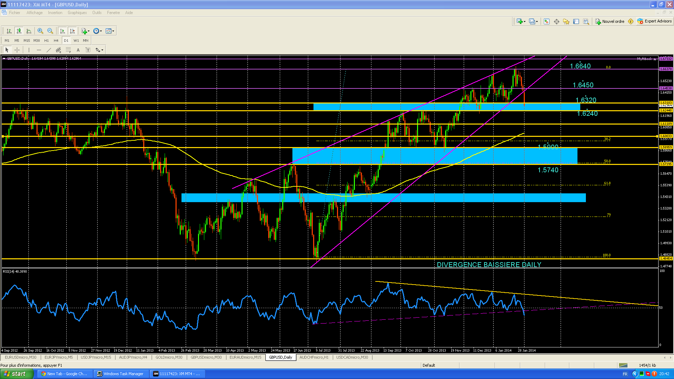Select the H4 timeframe button
This screenshot has width=674, height=379.
(x=56, y=40)
